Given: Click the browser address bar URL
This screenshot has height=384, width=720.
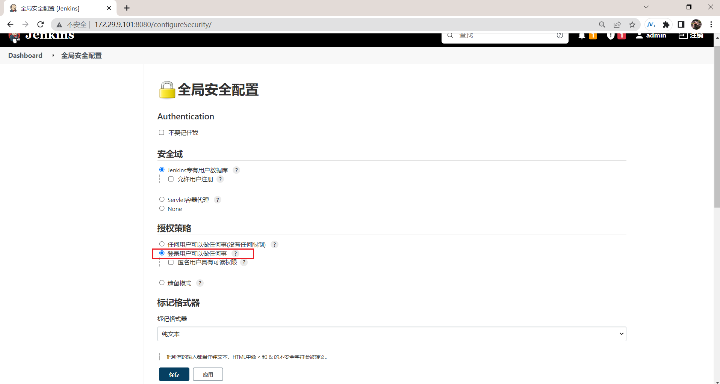Looking at the screenshot, I should pos(153,24).
